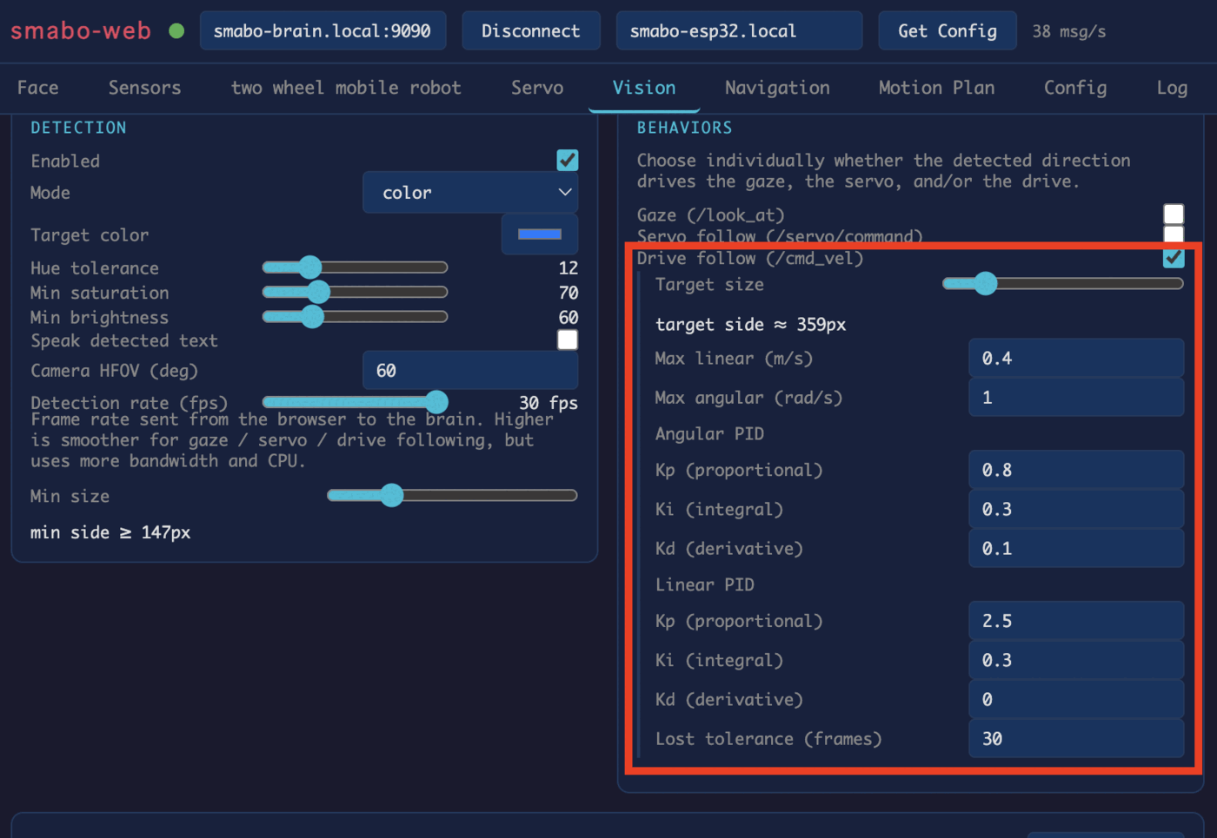Open the Config tab

(x=1075, y=88)
